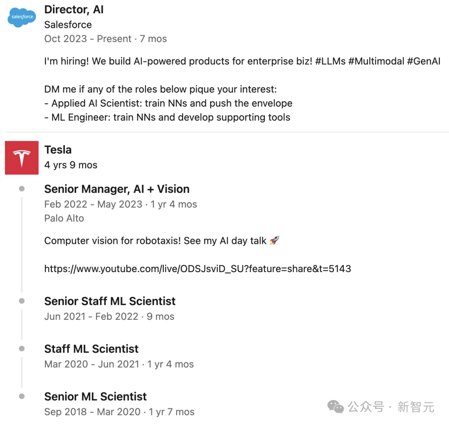Click the Palo Alto location text
Image resolution: width=449 pixels, height=425 pixels.
click(x=64, y=219)
